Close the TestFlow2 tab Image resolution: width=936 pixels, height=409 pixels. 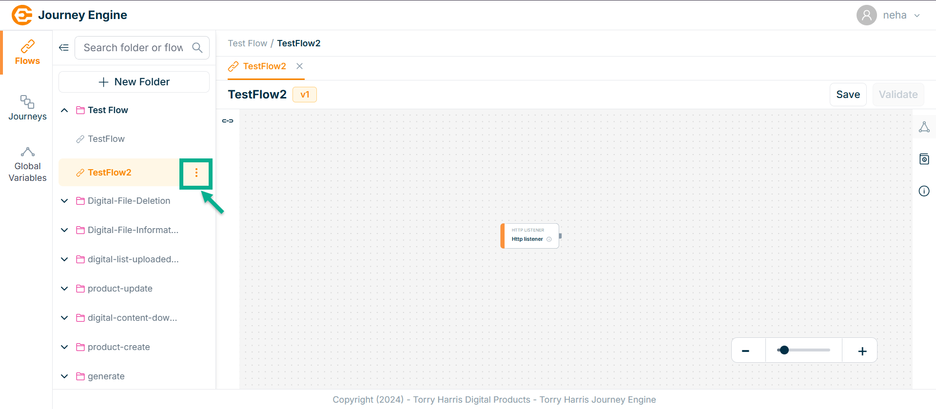tap(300, 66)
